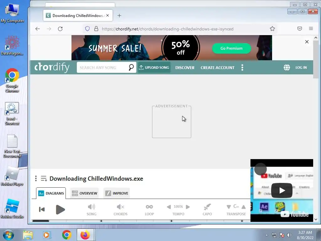
Task: Select the Roblox Player desktop icon
Action: click(x=12, y=176)
